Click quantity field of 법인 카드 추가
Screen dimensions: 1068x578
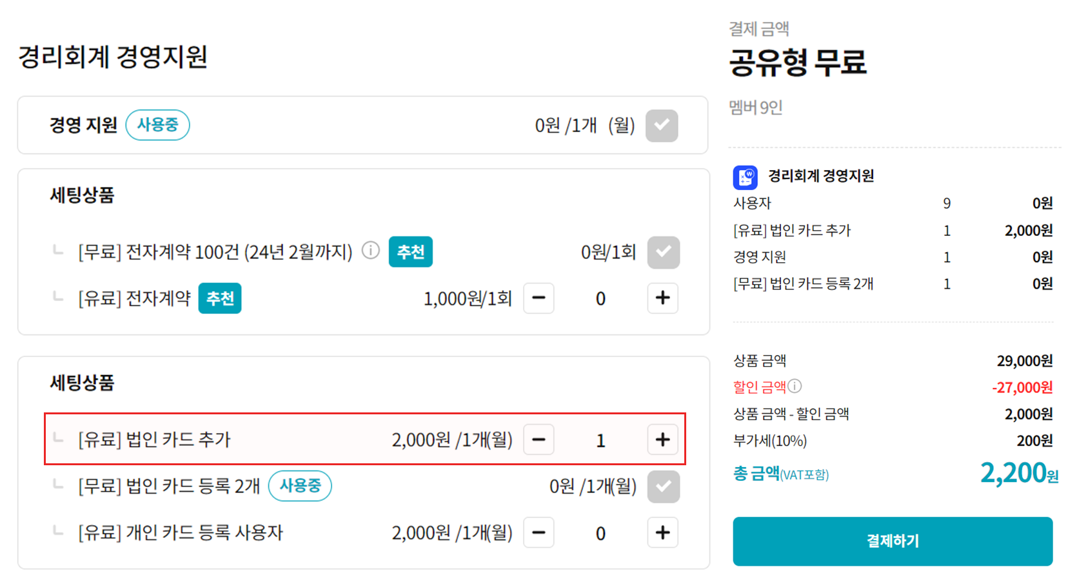(x=600, y=440)
